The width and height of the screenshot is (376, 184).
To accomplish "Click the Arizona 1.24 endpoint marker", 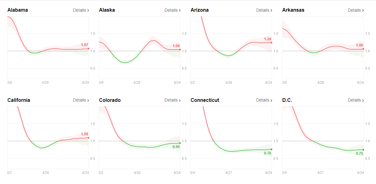I will coord(272,42).
